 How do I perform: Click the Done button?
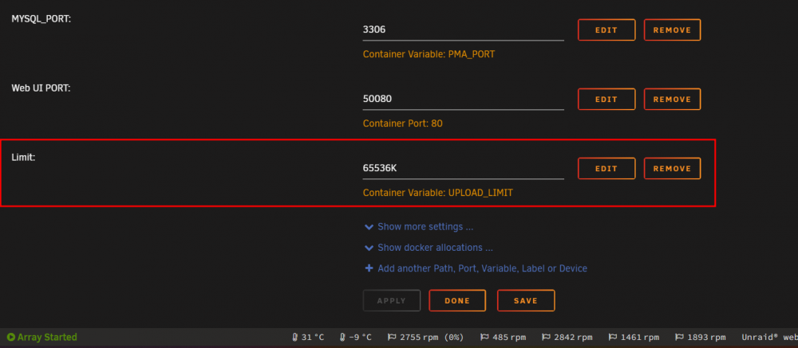pyautogui.click(x=457, y=300)
